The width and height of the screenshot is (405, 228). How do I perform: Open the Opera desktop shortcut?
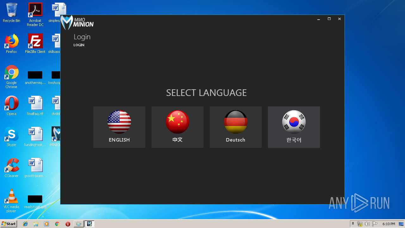pos(11,106)
